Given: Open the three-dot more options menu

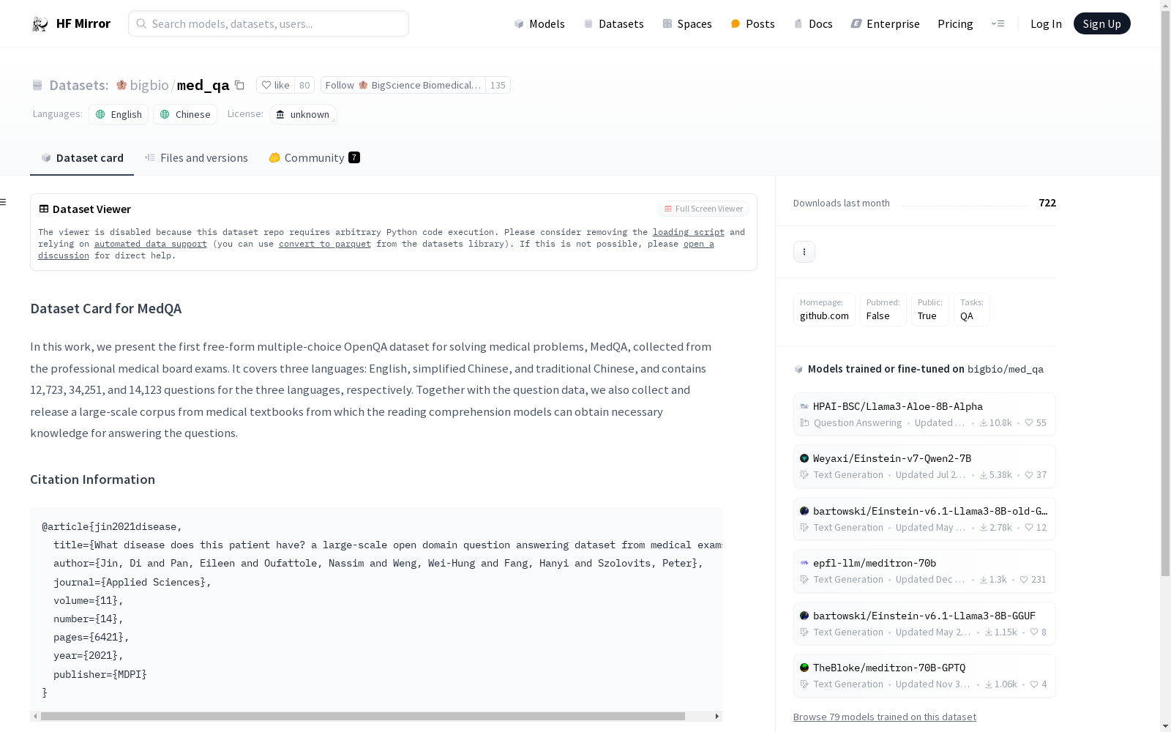Looking at the screenshot, I should pos(804,252).
